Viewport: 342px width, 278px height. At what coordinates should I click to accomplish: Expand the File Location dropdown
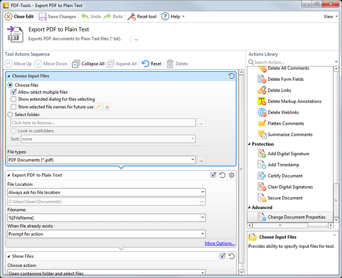[106, 192]
